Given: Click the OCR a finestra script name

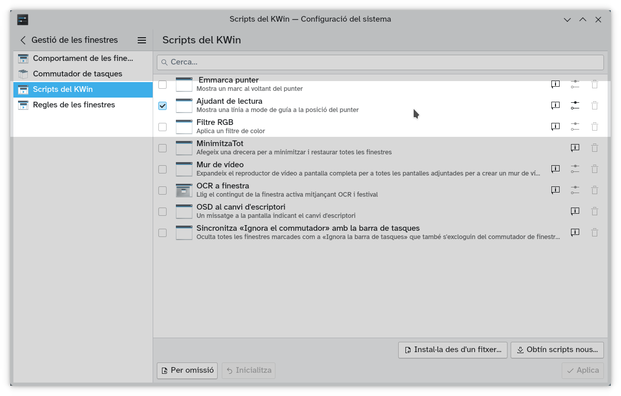Looking at the screenshot, I should 223,186.
